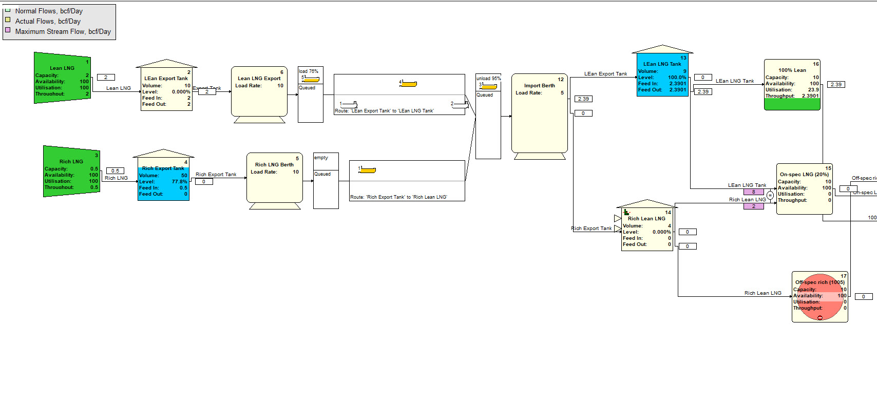Select the 100% Lean unit block
The width and height of the screenshot is (877, 418).
click(792, 85)
